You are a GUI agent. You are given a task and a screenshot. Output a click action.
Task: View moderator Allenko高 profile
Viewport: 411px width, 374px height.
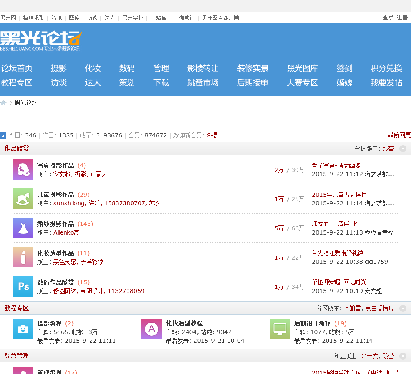[66, 232]
